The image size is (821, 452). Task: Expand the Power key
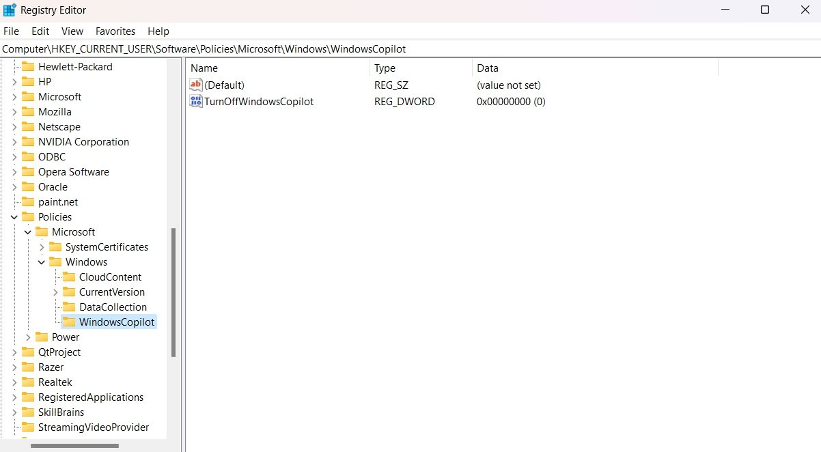[x=28, y=337]
